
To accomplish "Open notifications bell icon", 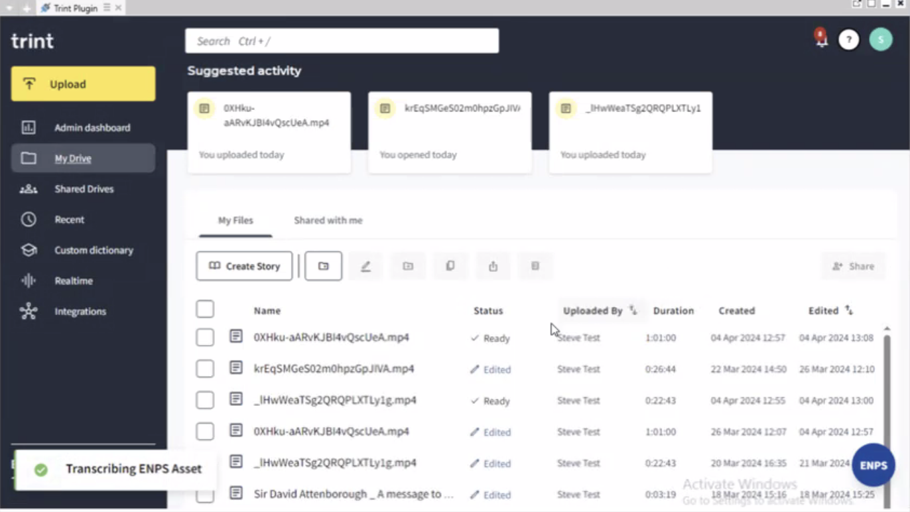I will tap(821, 38).
